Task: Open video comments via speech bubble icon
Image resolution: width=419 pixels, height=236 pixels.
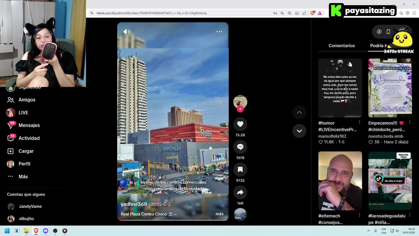Action: click(x=240, y=147)
